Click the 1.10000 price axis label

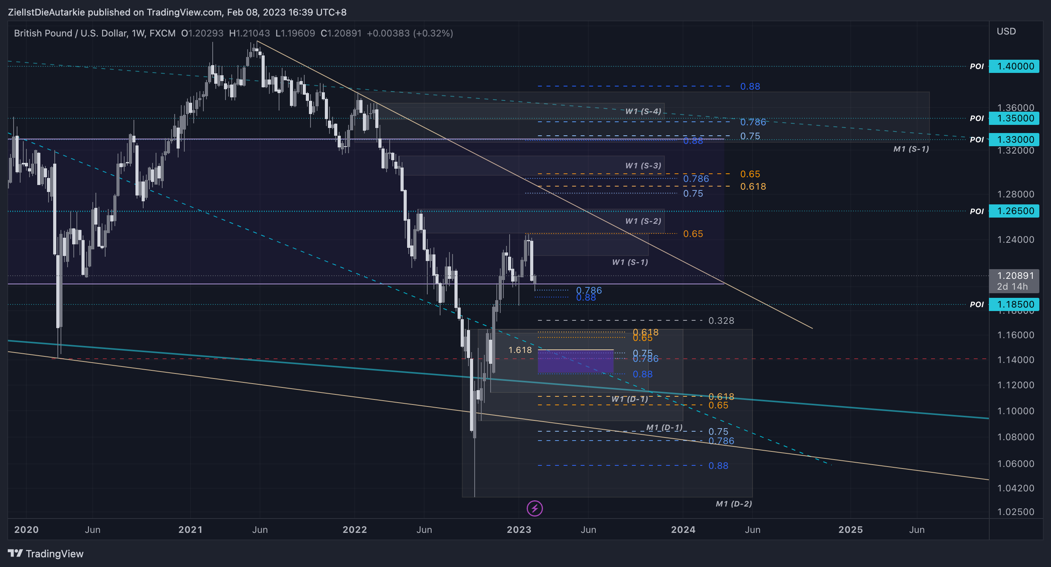click(1016, 411)
